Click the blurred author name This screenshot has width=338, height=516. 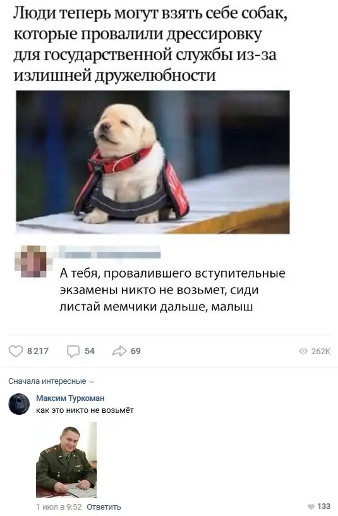(110, 253)
